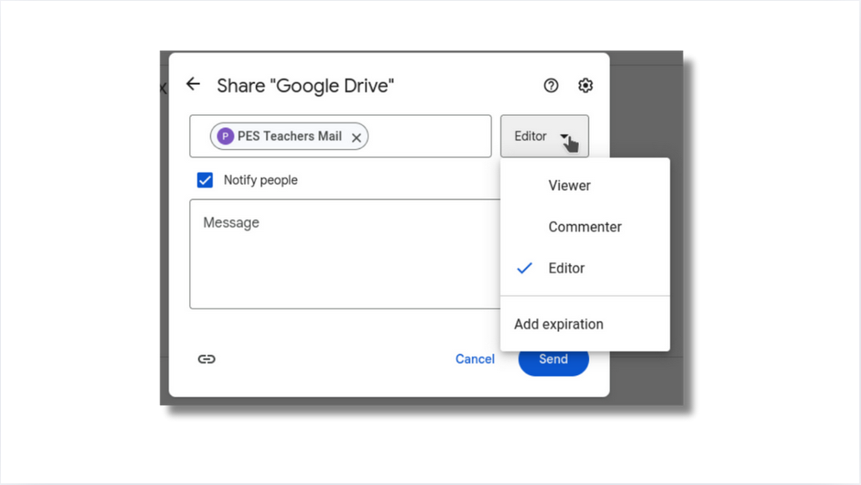This screenshot has width=861, height=485.
Task: Copy link using the chain icon
Action: coord(206,359)
